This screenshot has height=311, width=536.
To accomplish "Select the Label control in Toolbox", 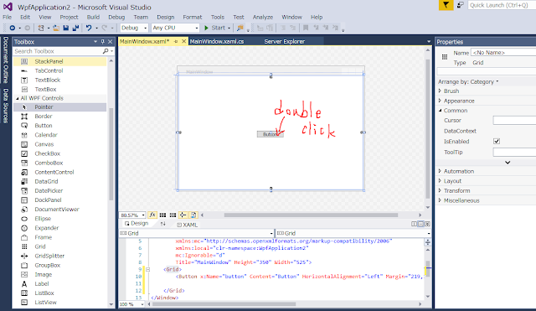I will [x=60, y=283].
